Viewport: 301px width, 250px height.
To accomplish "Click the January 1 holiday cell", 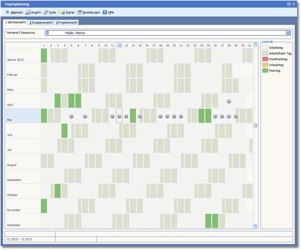I will click(x=44, y=56).
